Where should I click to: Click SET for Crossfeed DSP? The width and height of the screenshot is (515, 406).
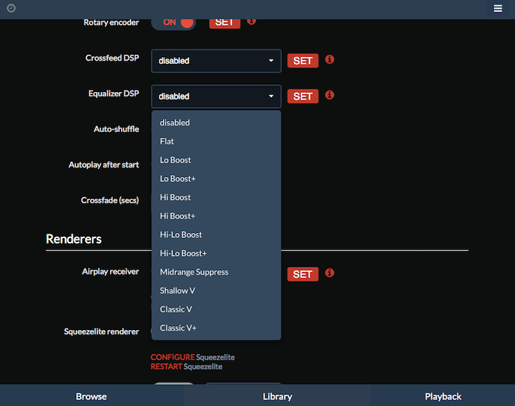(303, 60)
